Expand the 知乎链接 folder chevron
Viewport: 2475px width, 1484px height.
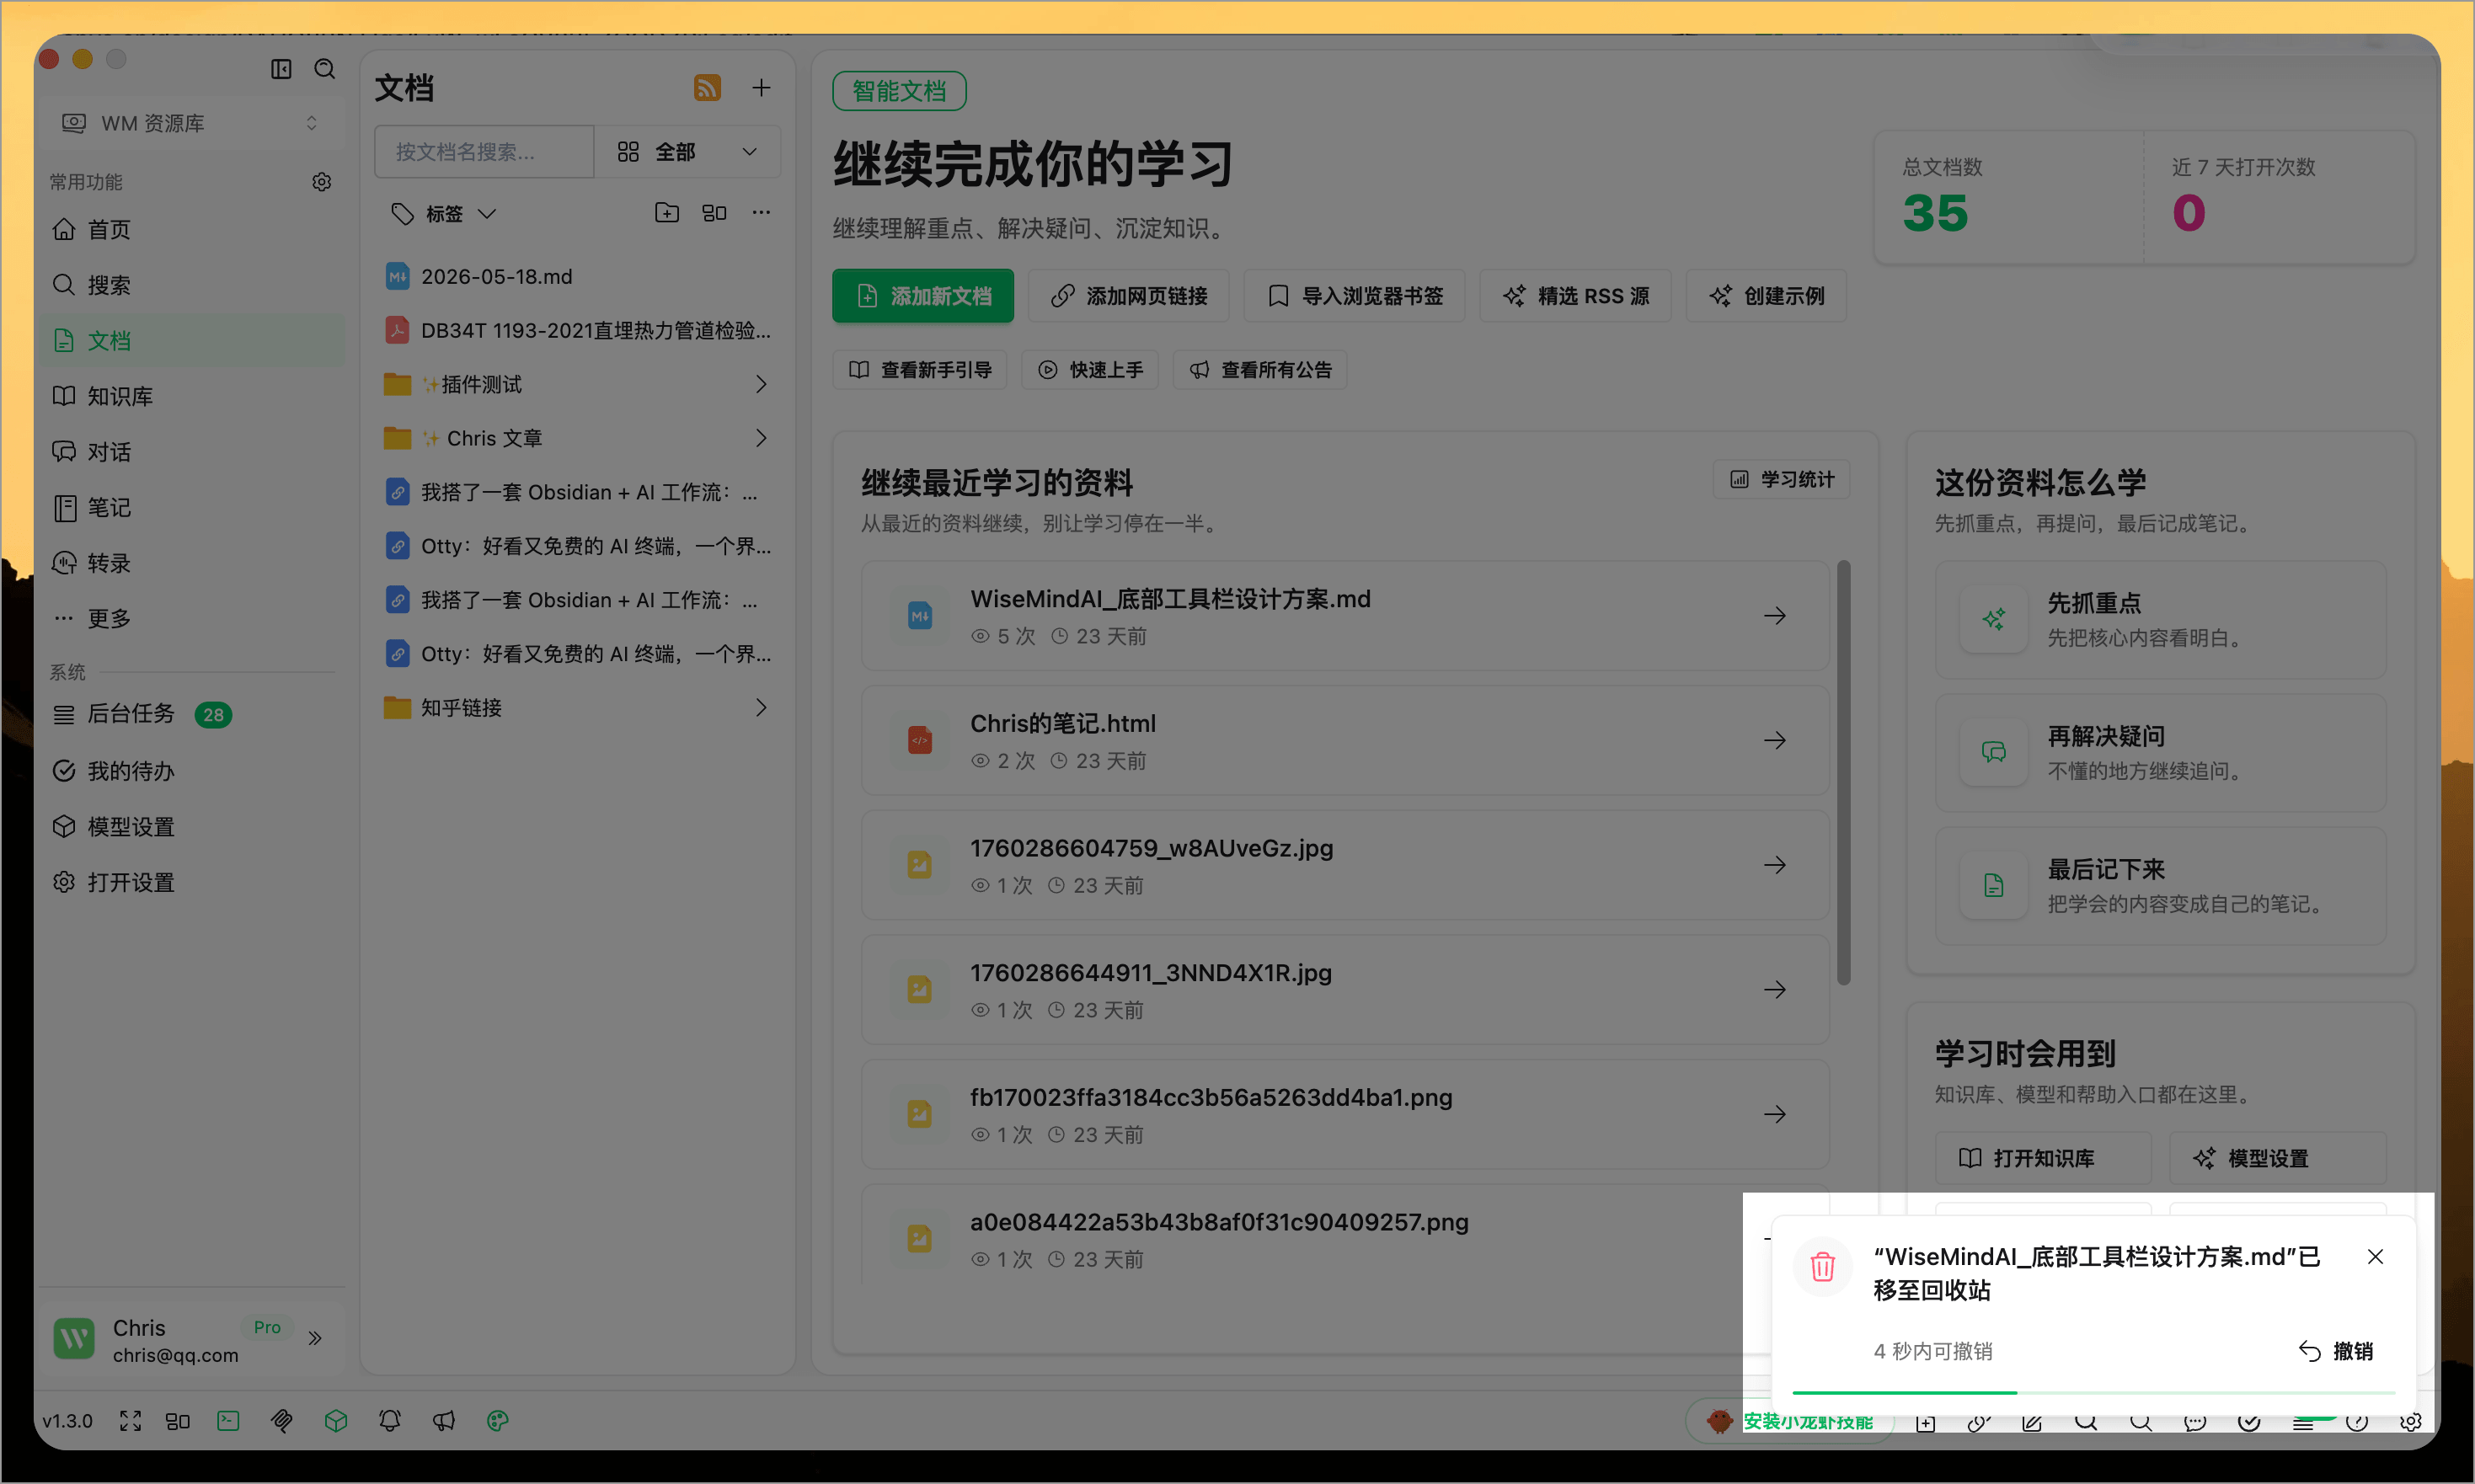coord(761,707)
